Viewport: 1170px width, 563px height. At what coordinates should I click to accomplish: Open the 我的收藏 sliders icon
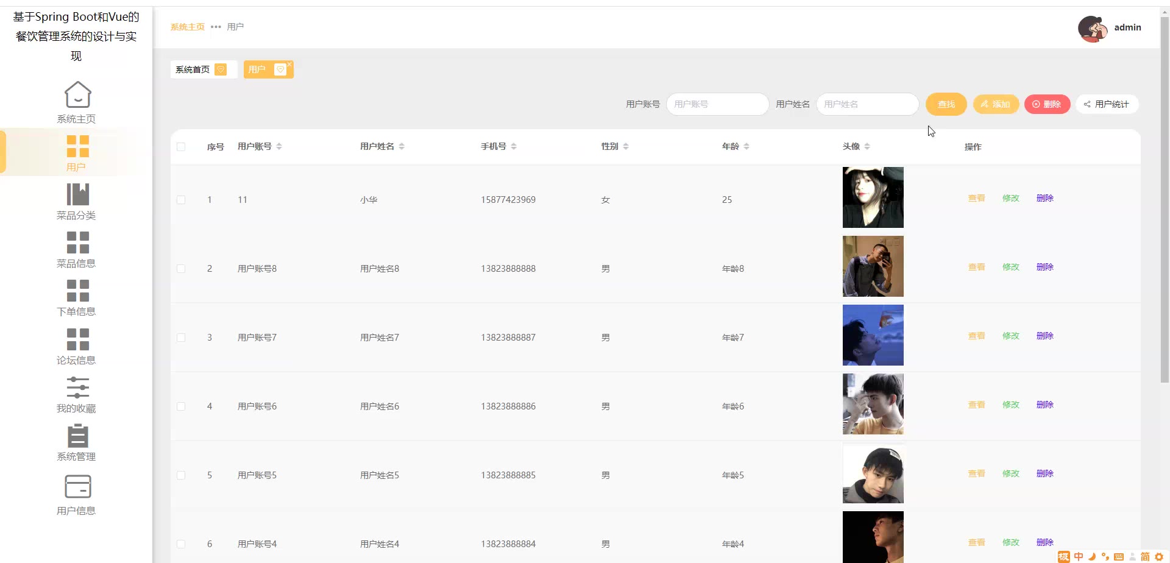(x=77, y=388)
